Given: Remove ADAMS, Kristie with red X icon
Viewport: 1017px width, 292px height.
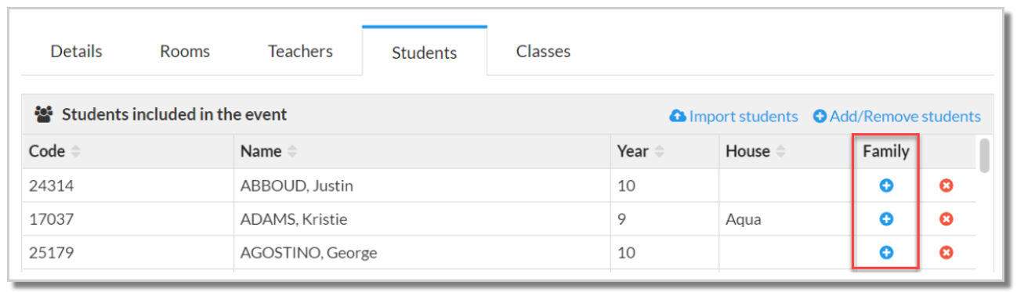Looking at the screenshot, I should click(946, 219).
